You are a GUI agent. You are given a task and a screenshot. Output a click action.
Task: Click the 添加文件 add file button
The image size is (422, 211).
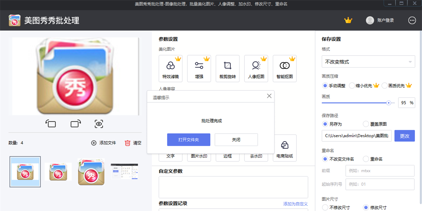click(104, 143)
